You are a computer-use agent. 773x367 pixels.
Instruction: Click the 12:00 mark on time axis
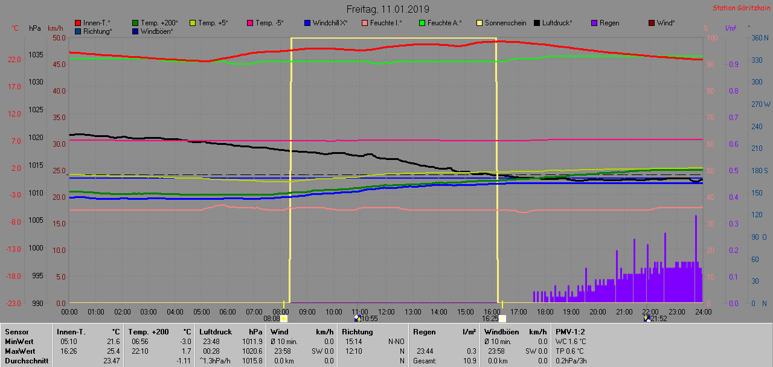(x=386, y=311)
